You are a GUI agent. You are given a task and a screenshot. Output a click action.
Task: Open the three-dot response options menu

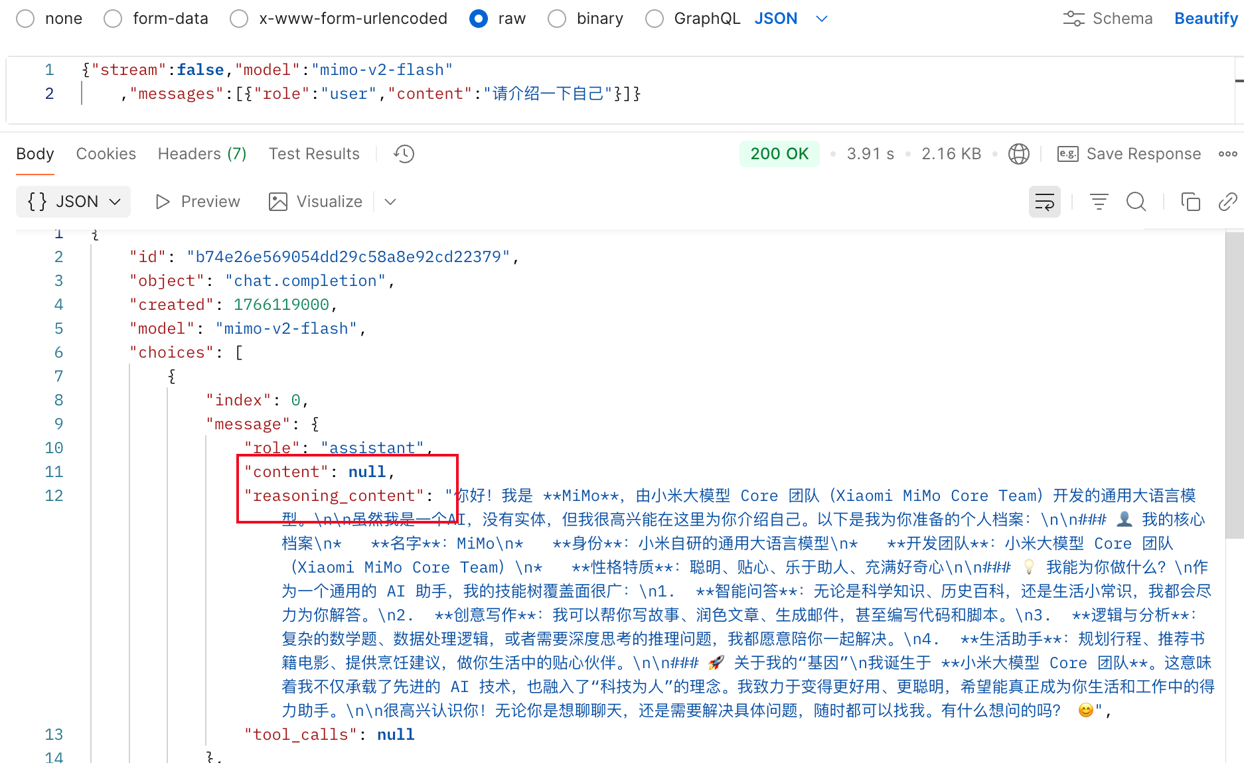(1227, 154)
